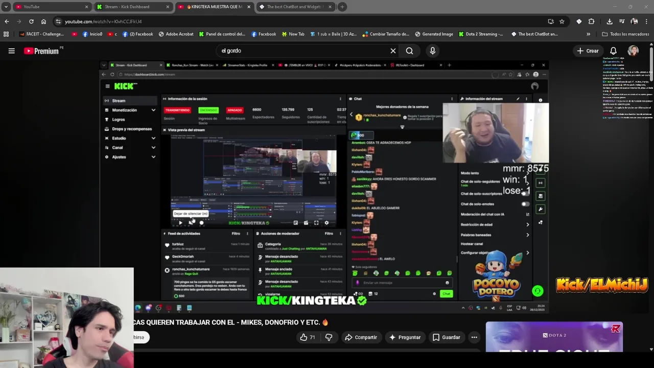Image resolution: width=654 pixels, height=368 pixels.
Task: Close The best ChatBot and Widgets tab
Action: point(330,7)
